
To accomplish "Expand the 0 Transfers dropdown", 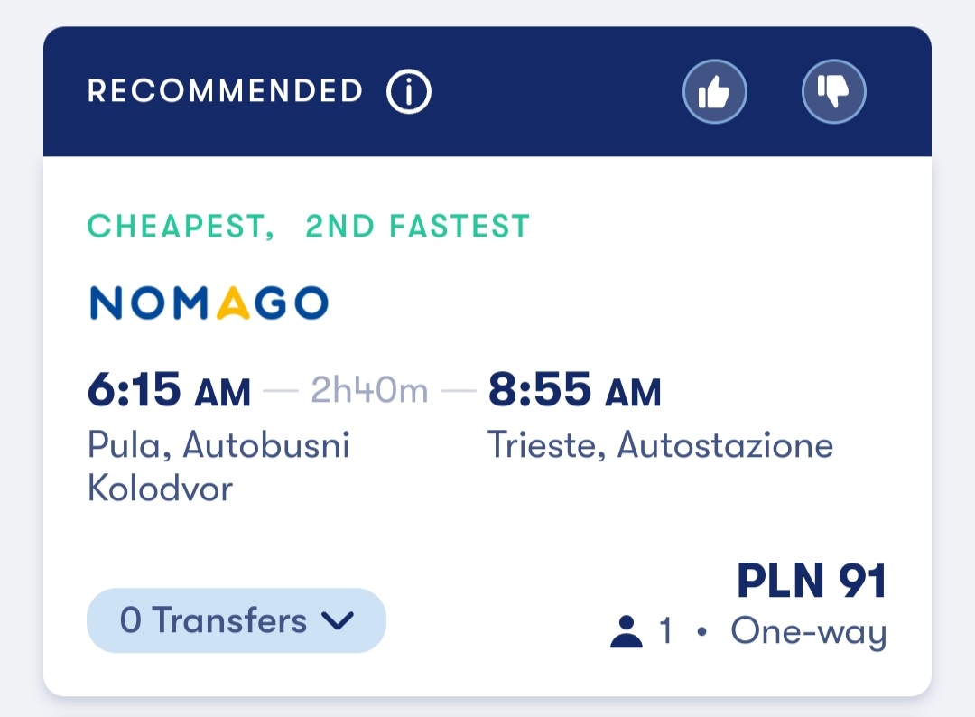I will click(x=237, y=620).
